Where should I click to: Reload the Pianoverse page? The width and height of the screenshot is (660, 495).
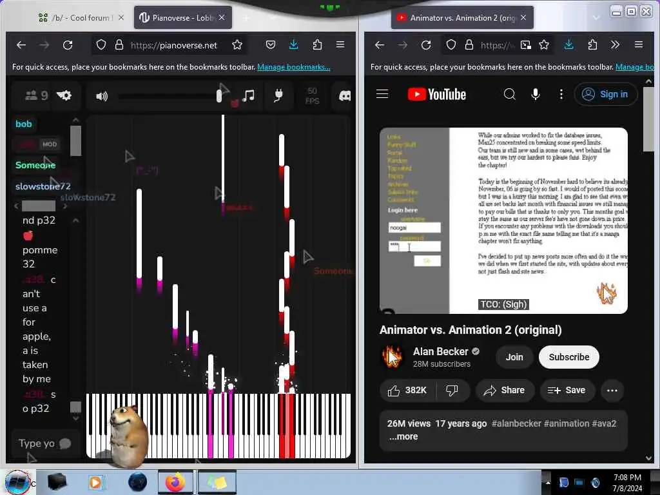68,44
